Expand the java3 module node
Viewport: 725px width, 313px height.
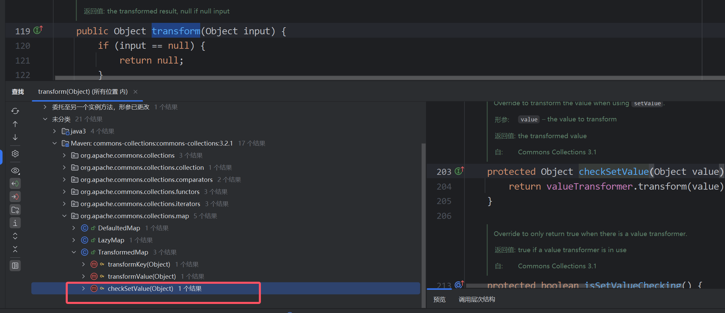55,131
